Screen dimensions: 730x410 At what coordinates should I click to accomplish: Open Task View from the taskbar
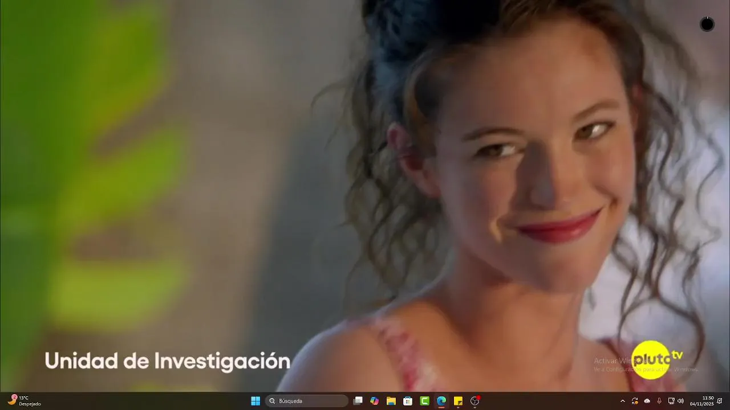coord(358,401)
